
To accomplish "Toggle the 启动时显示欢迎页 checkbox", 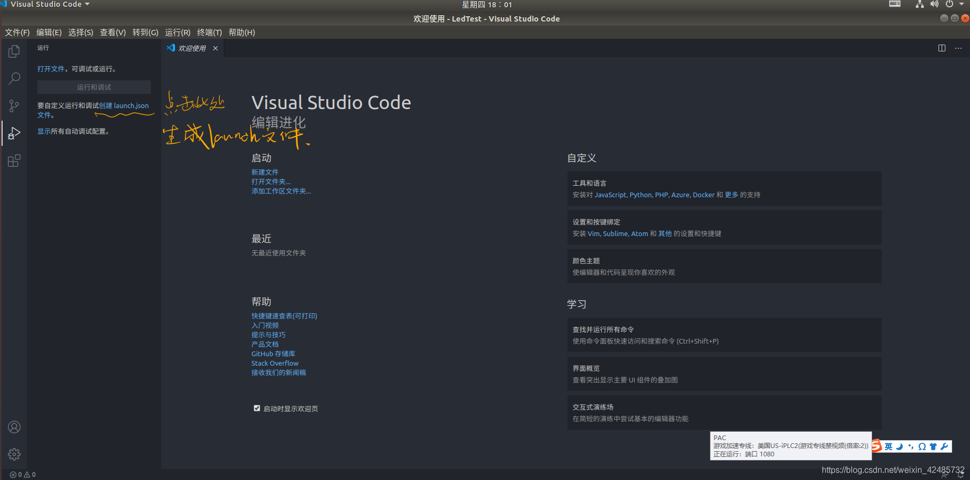I will point(257,408).
